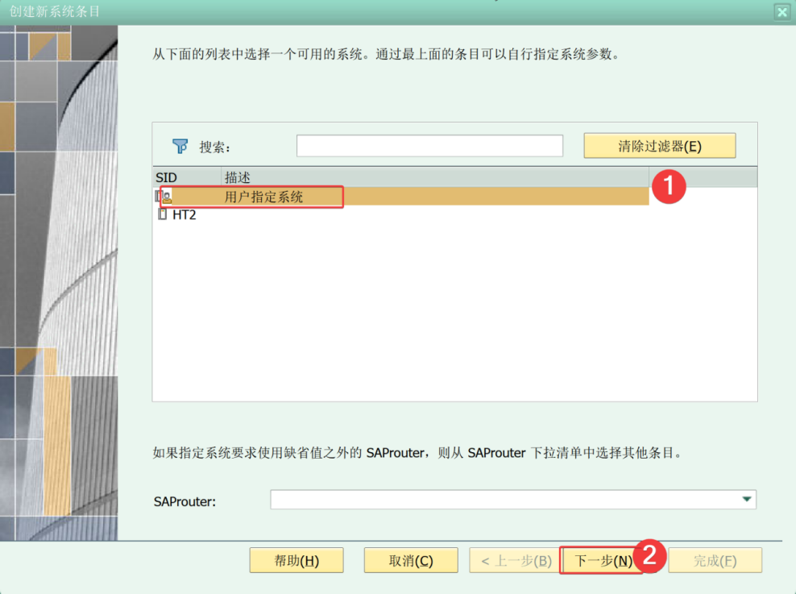Viewport: 796px width, 594px height.
Task: Focus the 搜索 filter input field
Action: [x=429, y=146]
